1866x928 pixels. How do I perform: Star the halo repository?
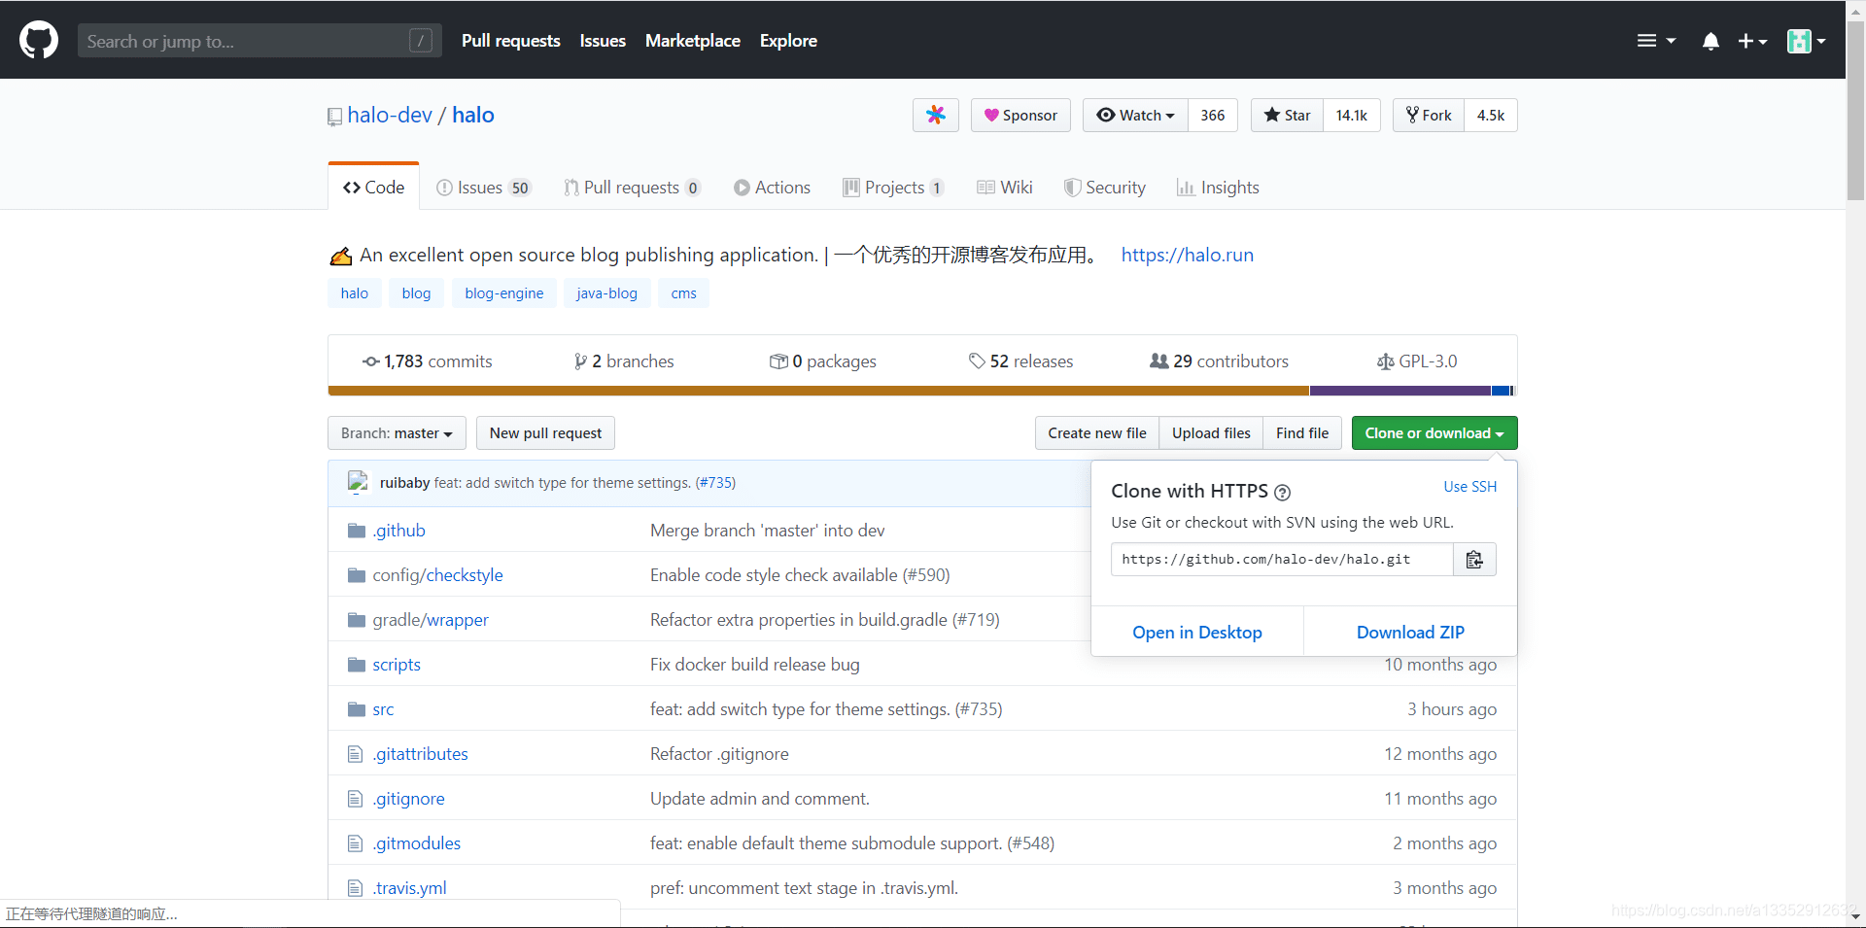(x=1287, y=116)
